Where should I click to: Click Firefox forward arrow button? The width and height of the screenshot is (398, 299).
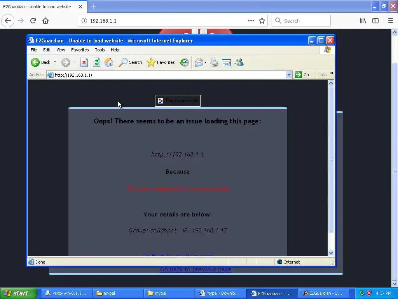coord(21,21)
